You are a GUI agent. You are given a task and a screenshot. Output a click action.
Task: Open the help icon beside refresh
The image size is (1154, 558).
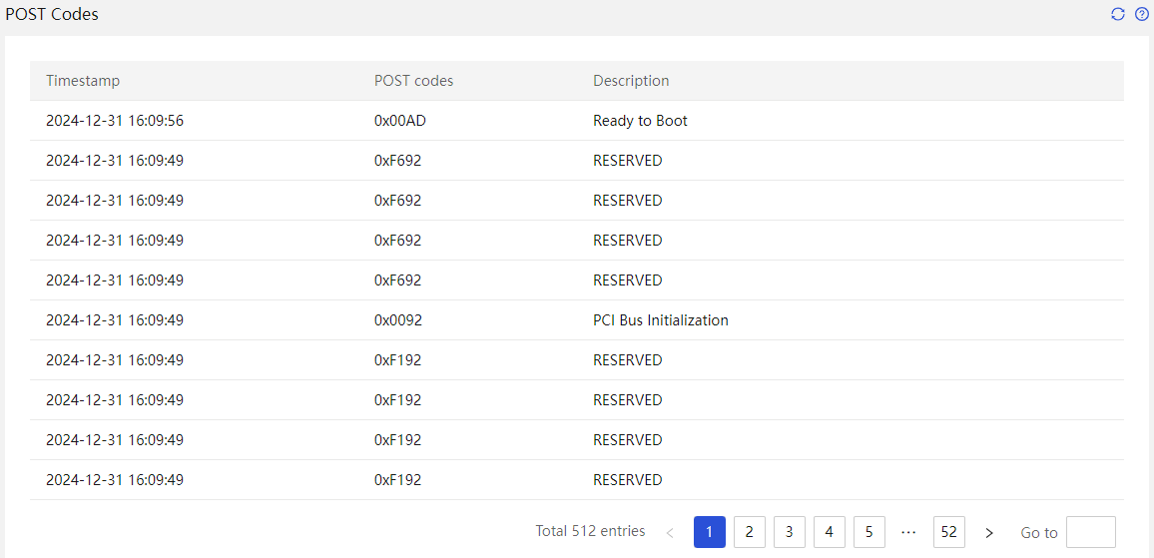[1141, 14]
